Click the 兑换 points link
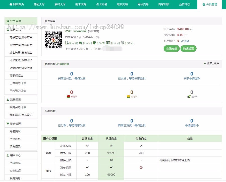226x182 pixels. (187, 41)
